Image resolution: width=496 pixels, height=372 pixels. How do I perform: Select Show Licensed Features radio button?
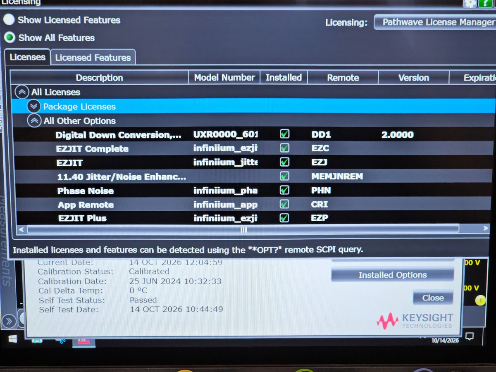(x=9, y=19)
